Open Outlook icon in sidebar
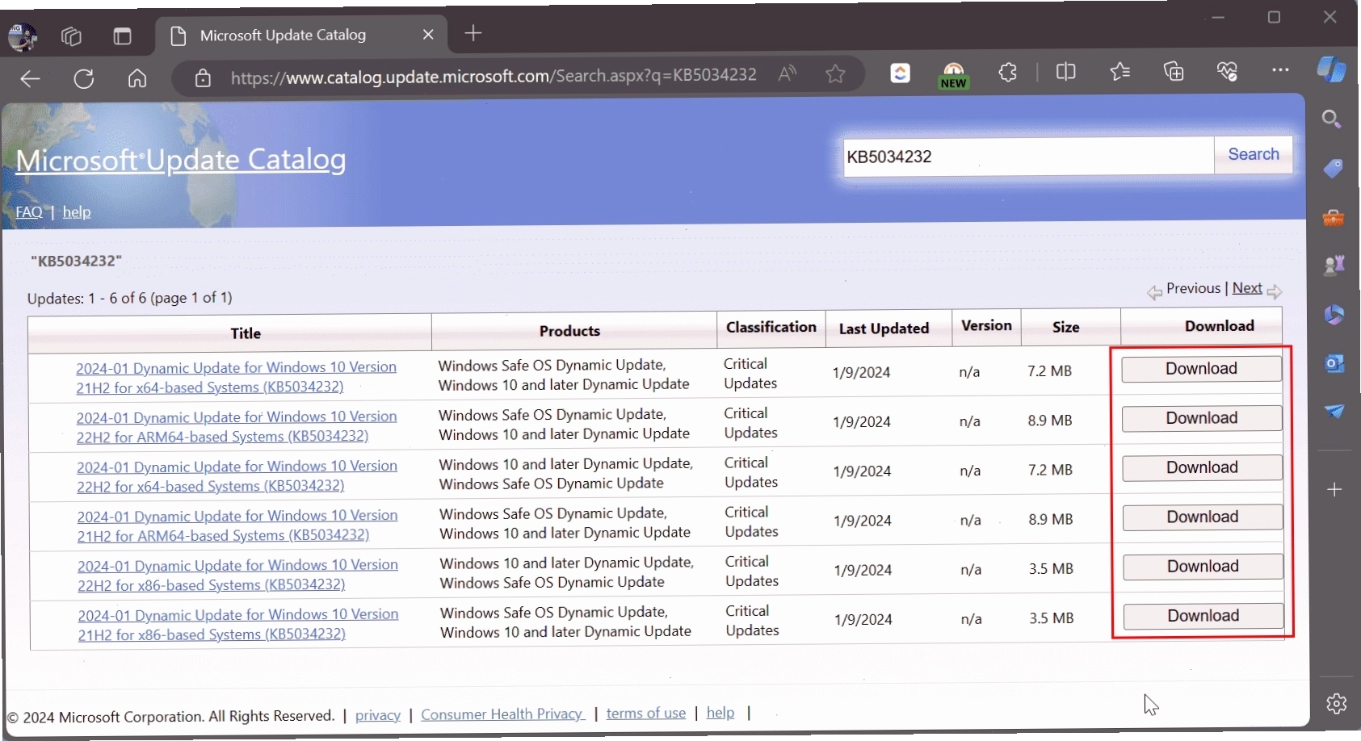This screenshot has height=741, width=1361. (1334, 364)
